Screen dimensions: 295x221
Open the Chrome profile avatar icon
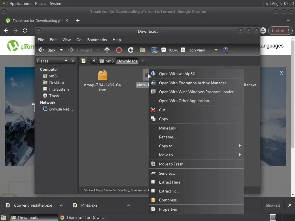coord(263,31)
